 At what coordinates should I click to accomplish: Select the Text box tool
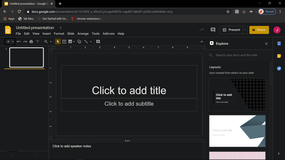[64, 42]
